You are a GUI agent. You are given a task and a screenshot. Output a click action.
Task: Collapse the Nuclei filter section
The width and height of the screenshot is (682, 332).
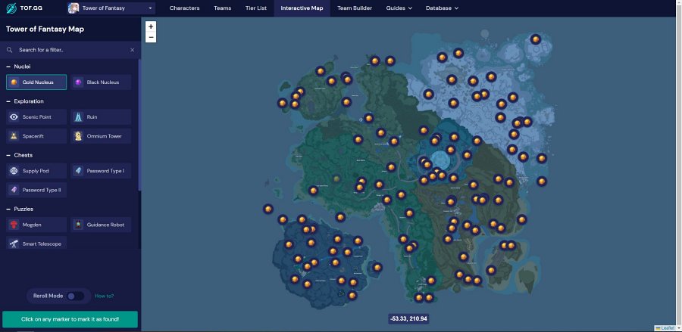(19, 67)
